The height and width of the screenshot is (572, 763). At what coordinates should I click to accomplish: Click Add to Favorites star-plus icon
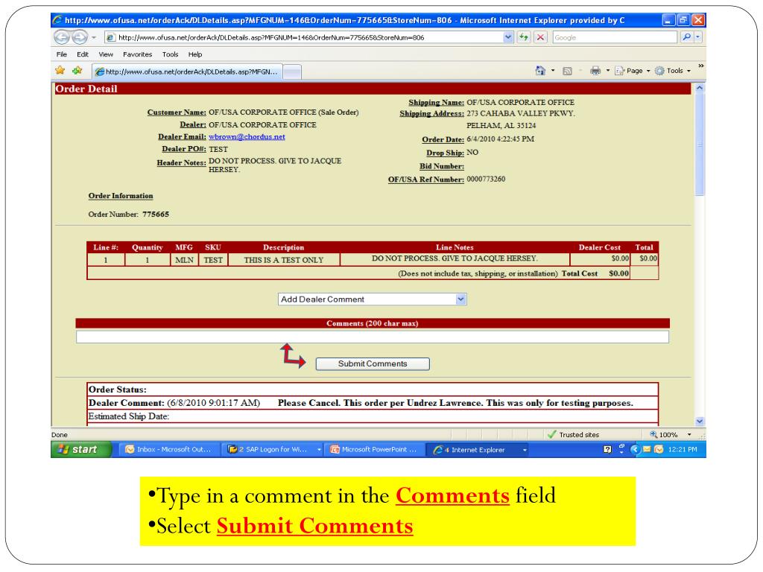coord(77,71)
